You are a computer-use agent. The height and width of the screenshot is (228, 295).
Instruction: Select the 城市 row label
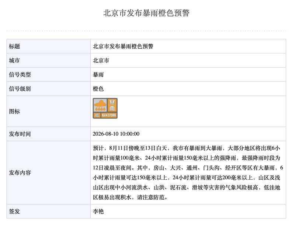pos(14,60)
